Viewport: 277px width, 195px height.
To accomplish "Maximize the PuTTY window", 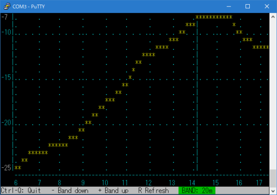I will click(x=248, y=6).
